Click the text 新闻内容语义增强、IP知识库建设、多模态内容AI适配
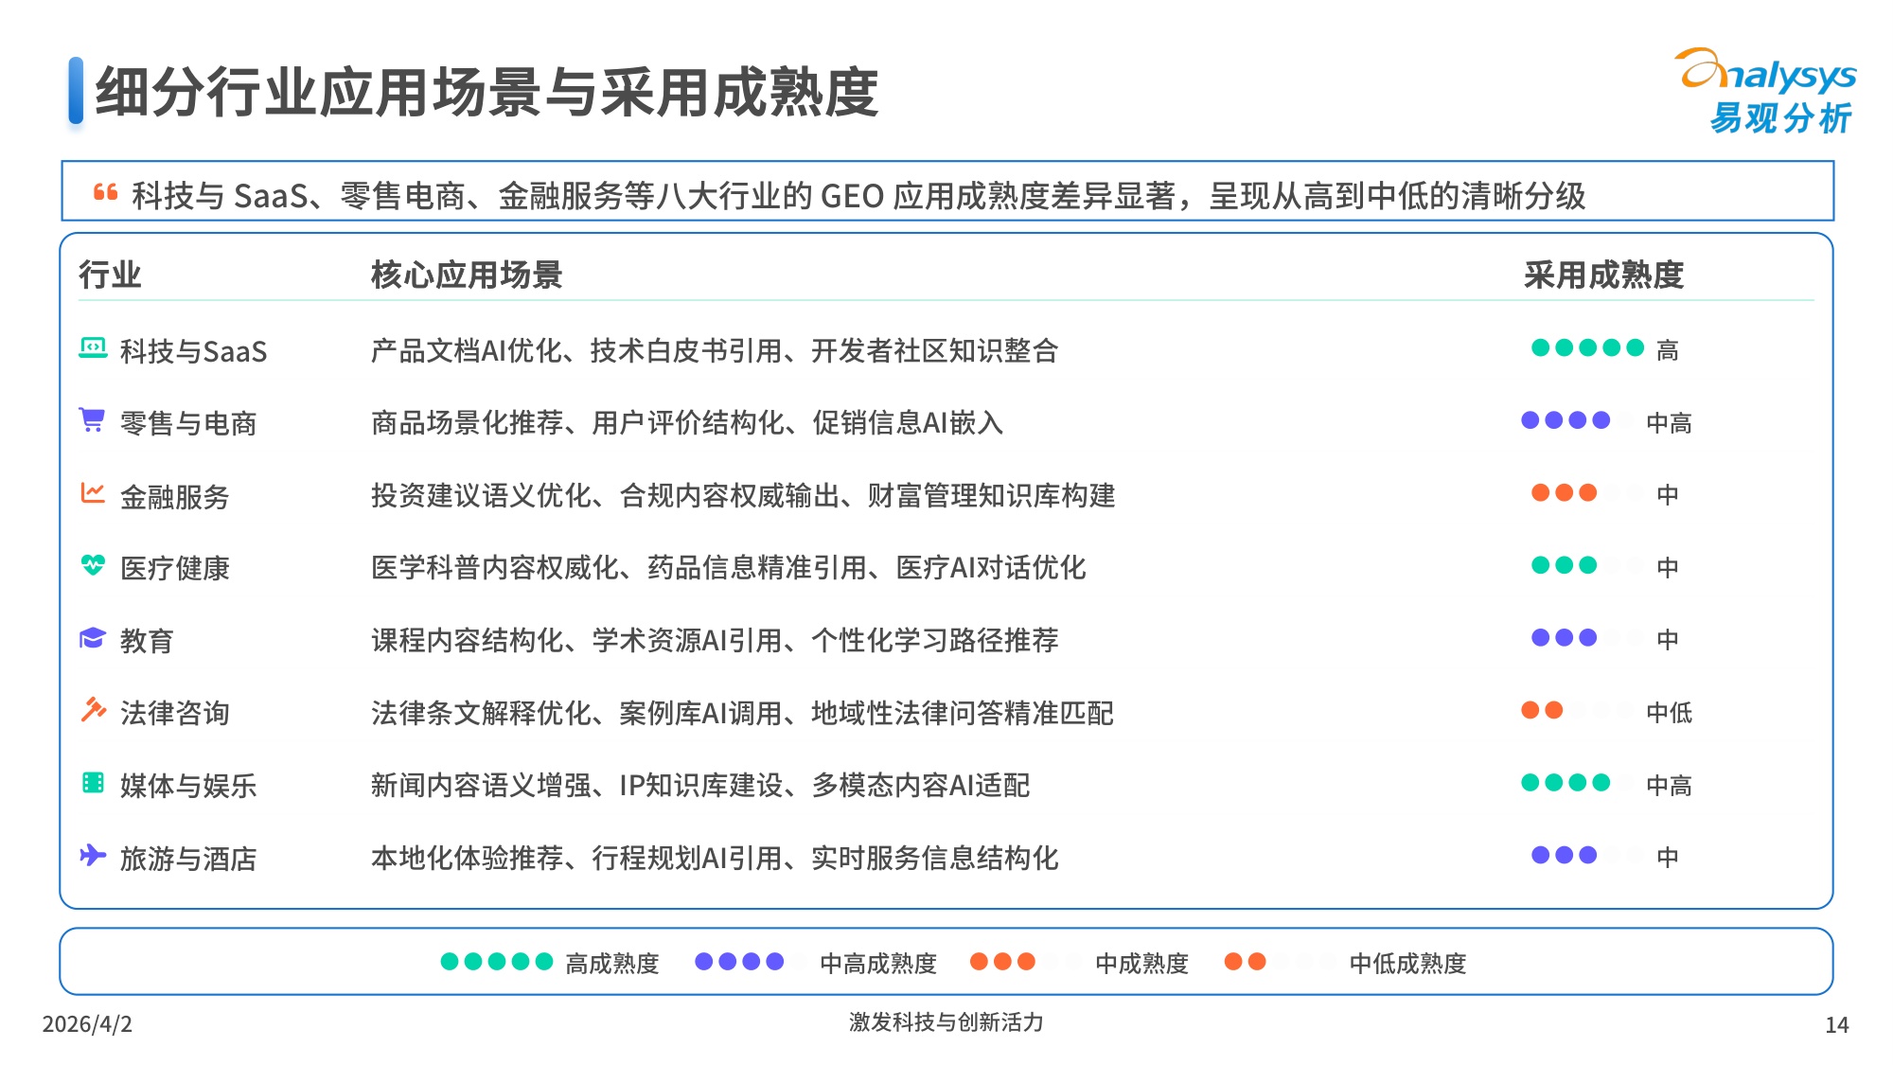Screen dimensions: 1893x1065 [x=700, y=785]
